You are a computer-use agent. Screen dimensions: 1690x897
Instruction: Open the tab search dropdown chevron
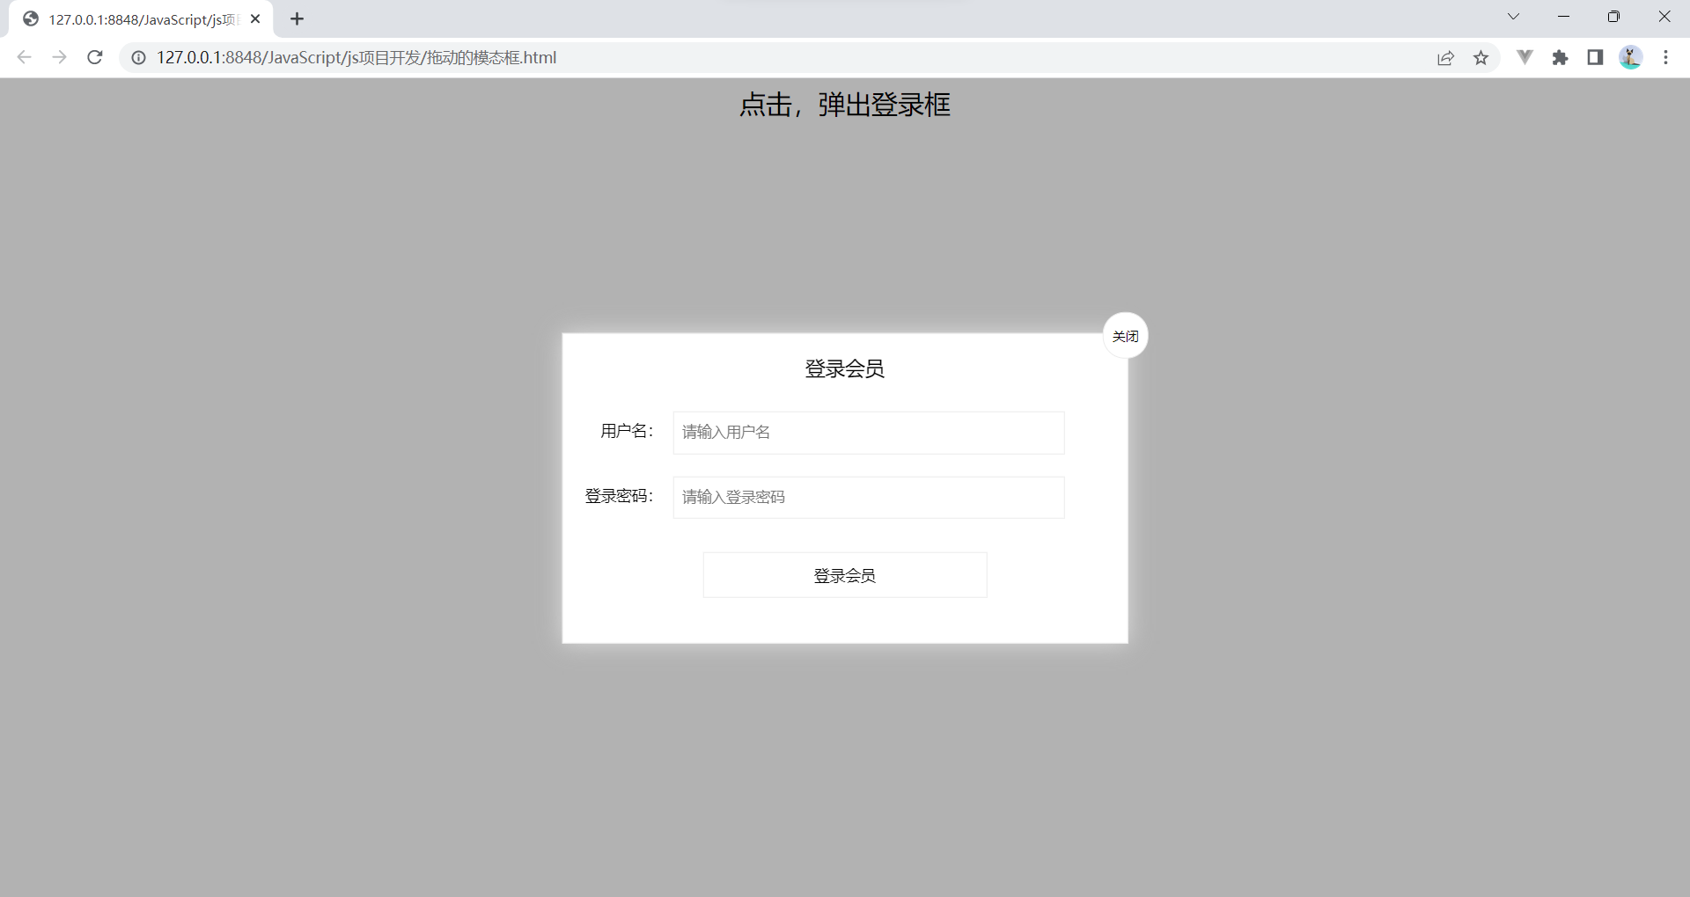1513,16
